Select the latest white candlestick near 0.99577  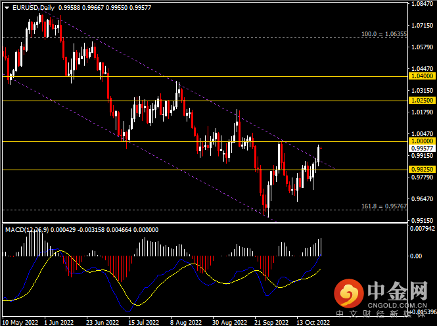(318, 155)
